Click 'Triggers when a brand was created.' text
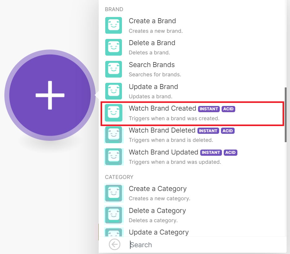The height and width of the screenshot is (254, 290). pos(174,118)
